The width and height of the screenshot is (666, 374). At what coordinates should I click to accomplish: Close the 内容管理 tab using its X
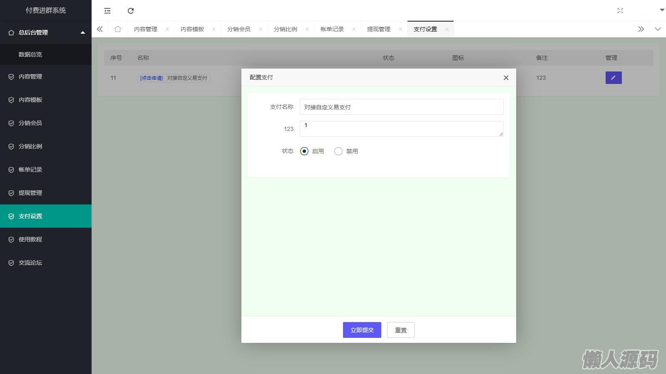coord(167,29)
